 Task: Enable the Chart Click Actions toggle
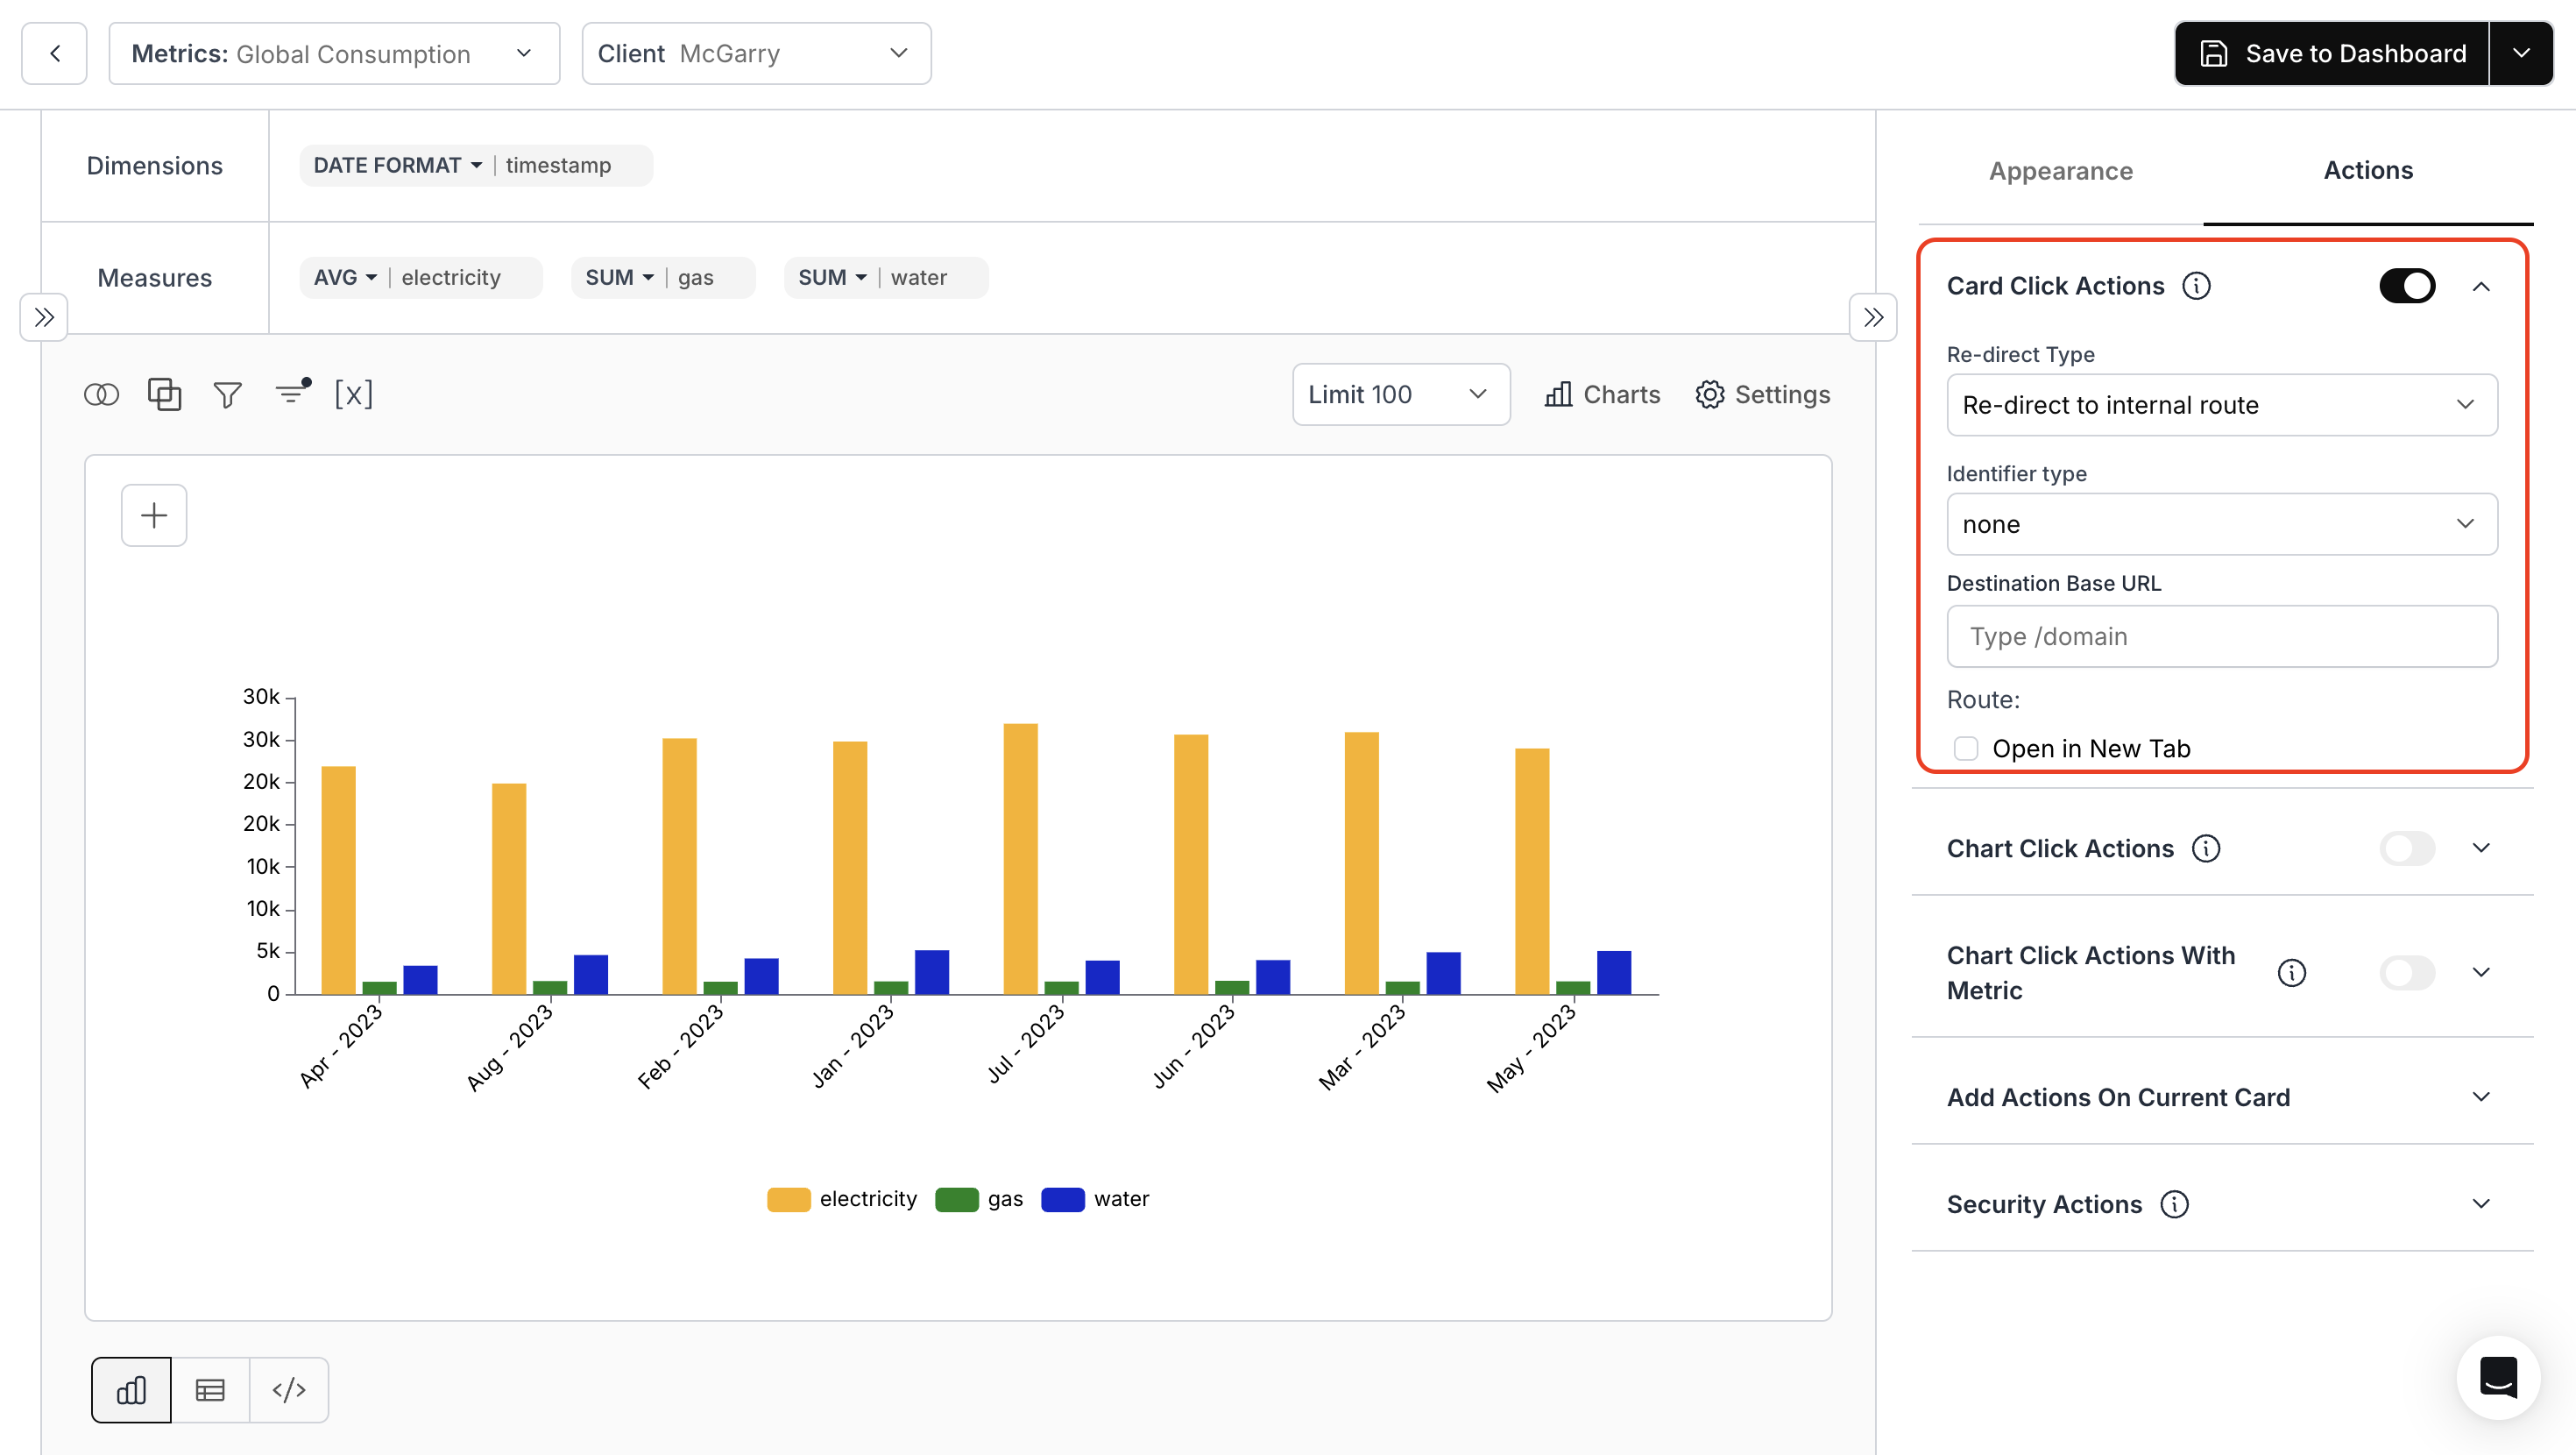2407,848
